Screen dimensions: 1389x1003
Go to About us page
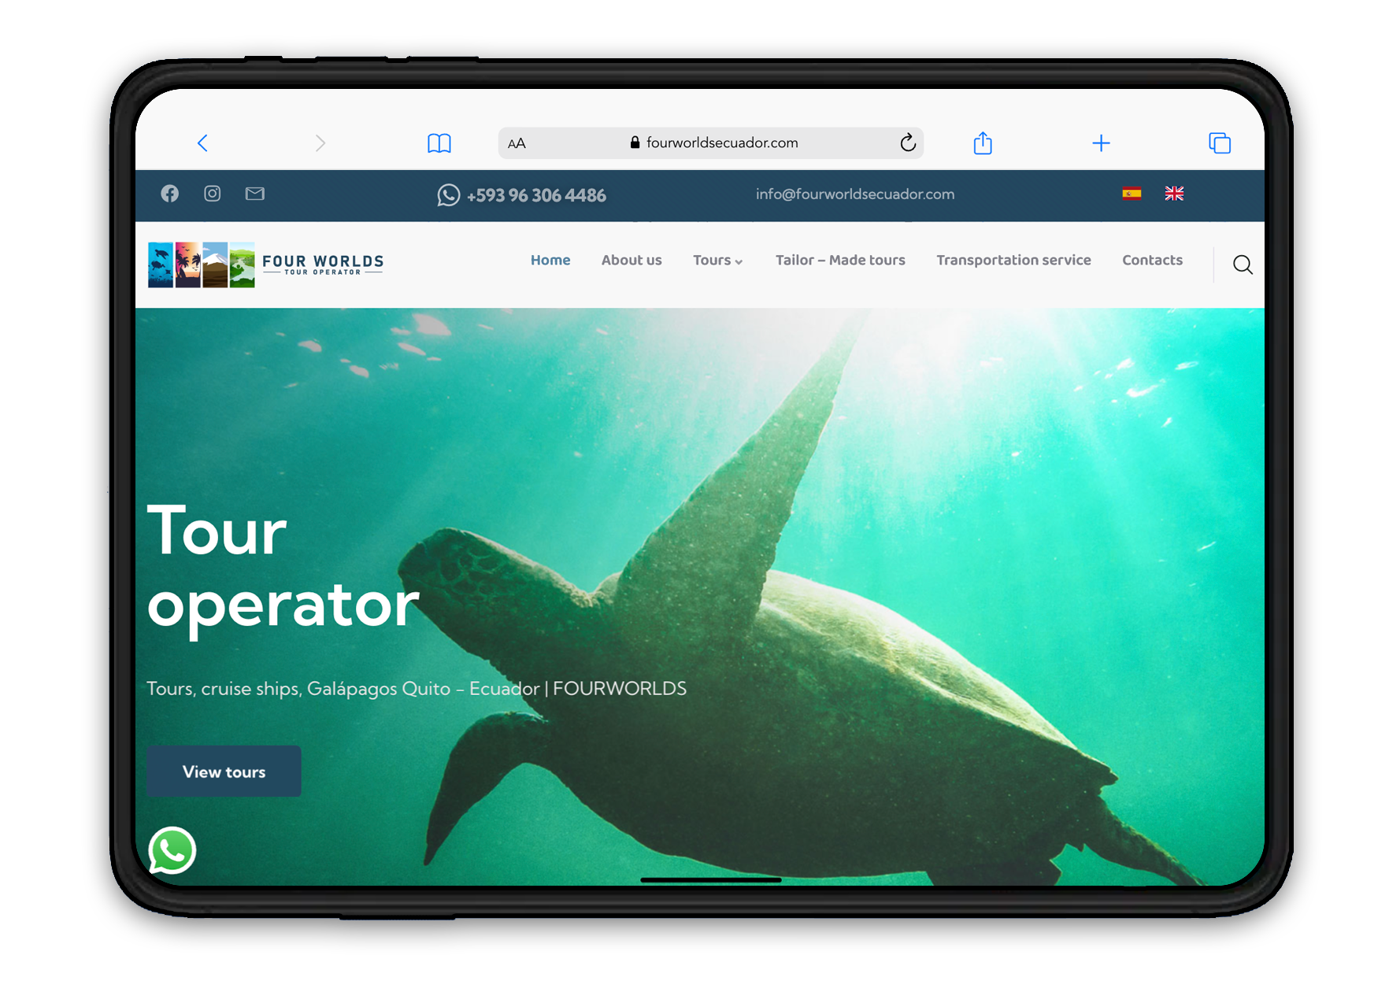(632, 261)
